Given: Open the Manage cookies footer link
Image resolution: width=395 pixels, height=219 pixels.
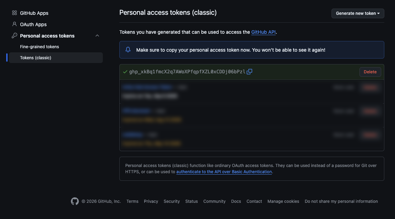Looking at the screenshot, I should click(x=283, y=201).
